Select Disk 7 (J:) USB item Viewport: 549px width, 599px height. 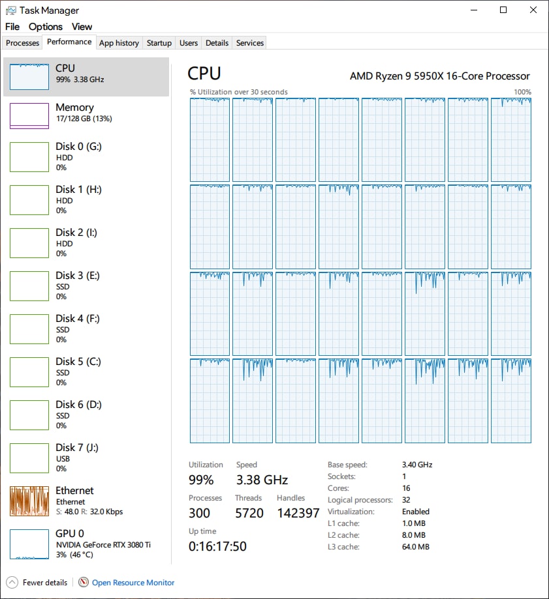click(x=86, y=458)
